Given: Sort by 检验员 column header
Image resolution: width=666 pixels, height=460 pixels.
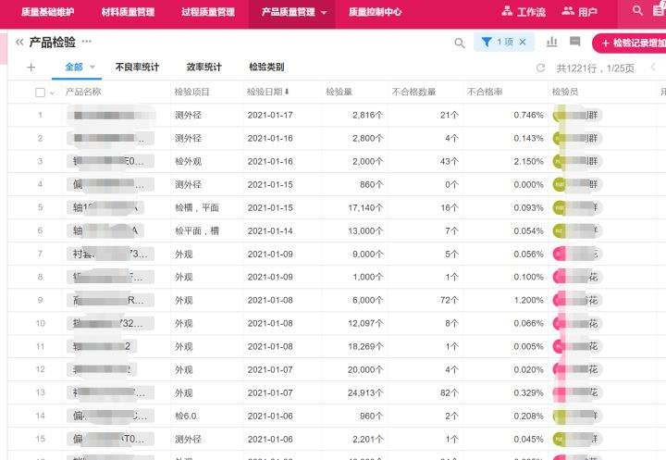Looking at the screenshot, I should pyautogui.click(x=565, y=92).
